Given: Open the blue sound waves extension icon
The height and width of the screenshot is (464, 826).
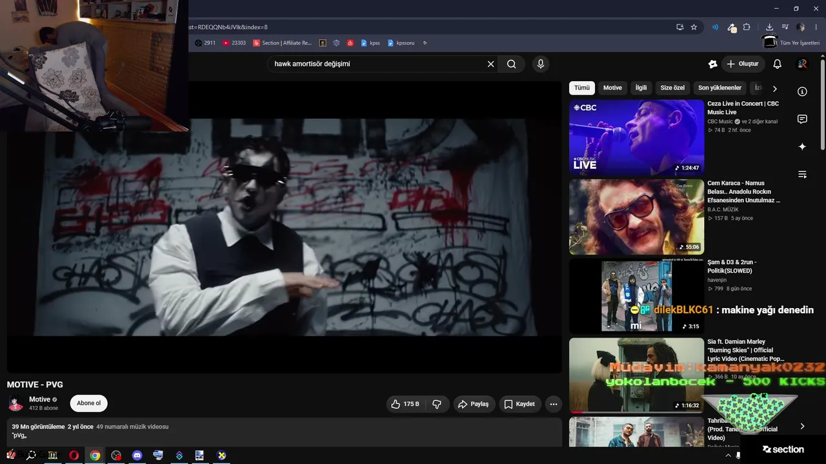Looking at the screenshot, I should (715, 27).
